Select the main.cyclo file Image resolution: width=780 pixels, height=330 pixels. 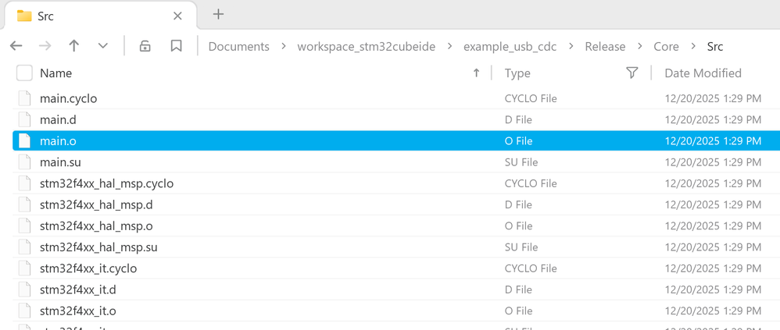coord(69,98)
